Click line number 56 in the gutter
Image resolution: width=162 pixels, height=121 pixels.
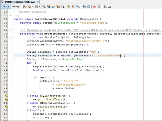[x=5, y=114]
